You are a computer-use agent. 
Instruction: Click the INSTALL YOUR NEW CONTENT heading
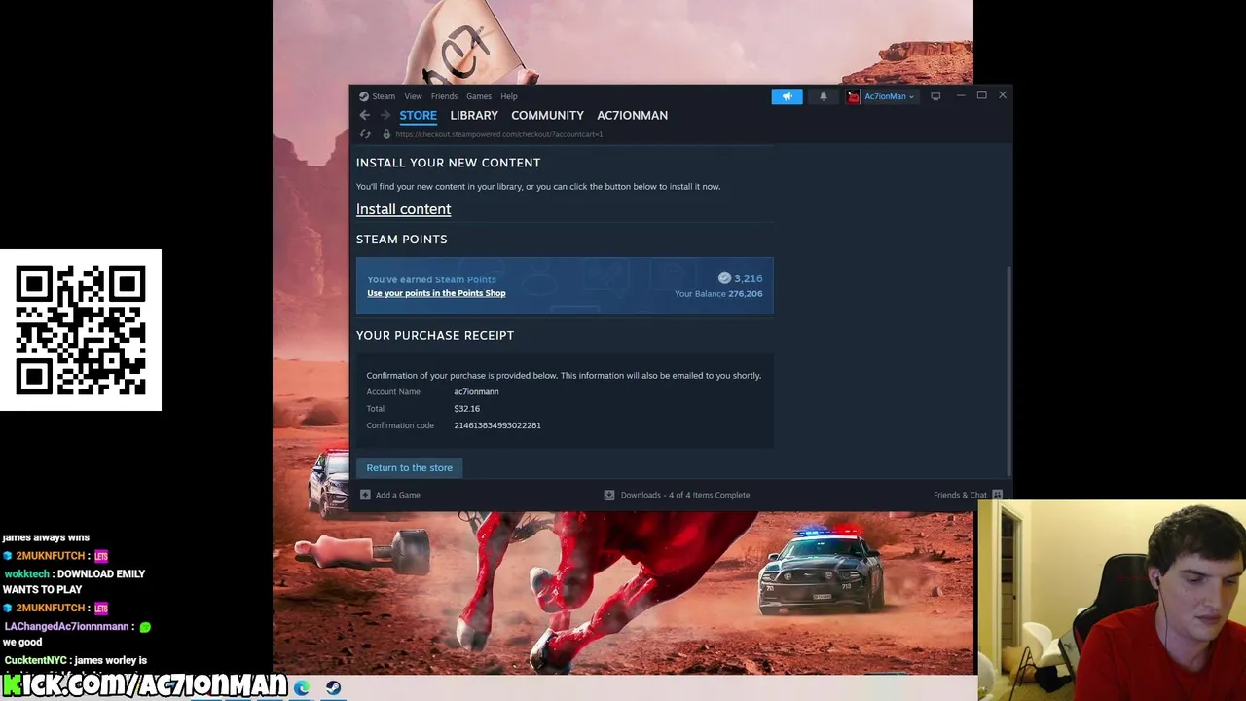pyautogui.click(x=448, y=163)
